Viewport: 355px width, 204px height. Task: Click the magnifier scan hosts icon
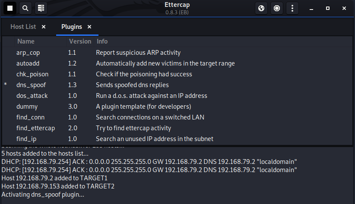25,8
